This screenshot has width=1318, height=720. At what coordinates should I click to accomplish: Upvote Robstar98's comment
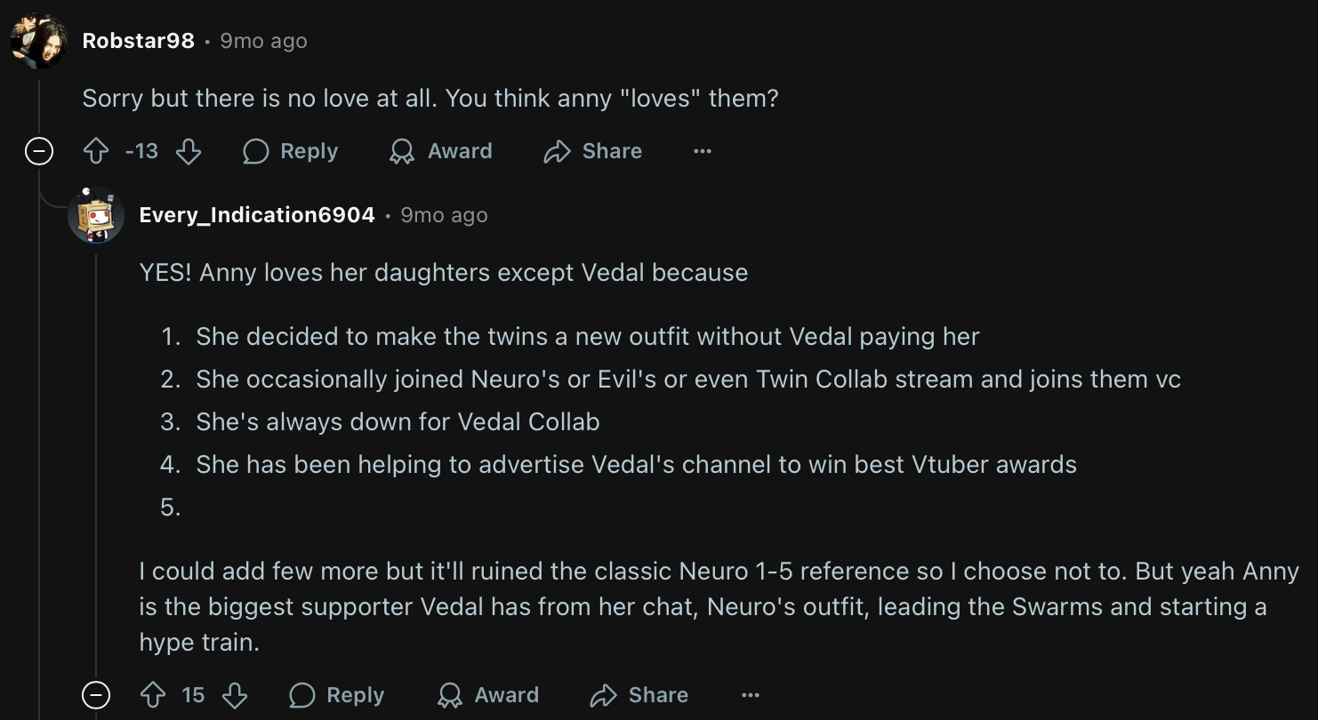coord(96,152)
